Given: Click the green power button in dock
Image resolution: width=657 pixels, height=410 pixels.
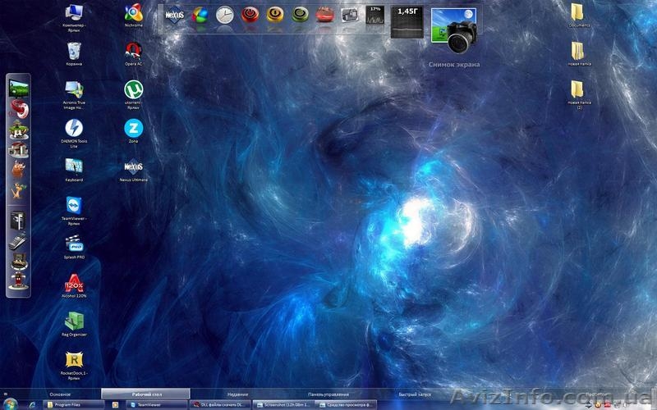Looking at the screenshot, I should coord(301,14).
